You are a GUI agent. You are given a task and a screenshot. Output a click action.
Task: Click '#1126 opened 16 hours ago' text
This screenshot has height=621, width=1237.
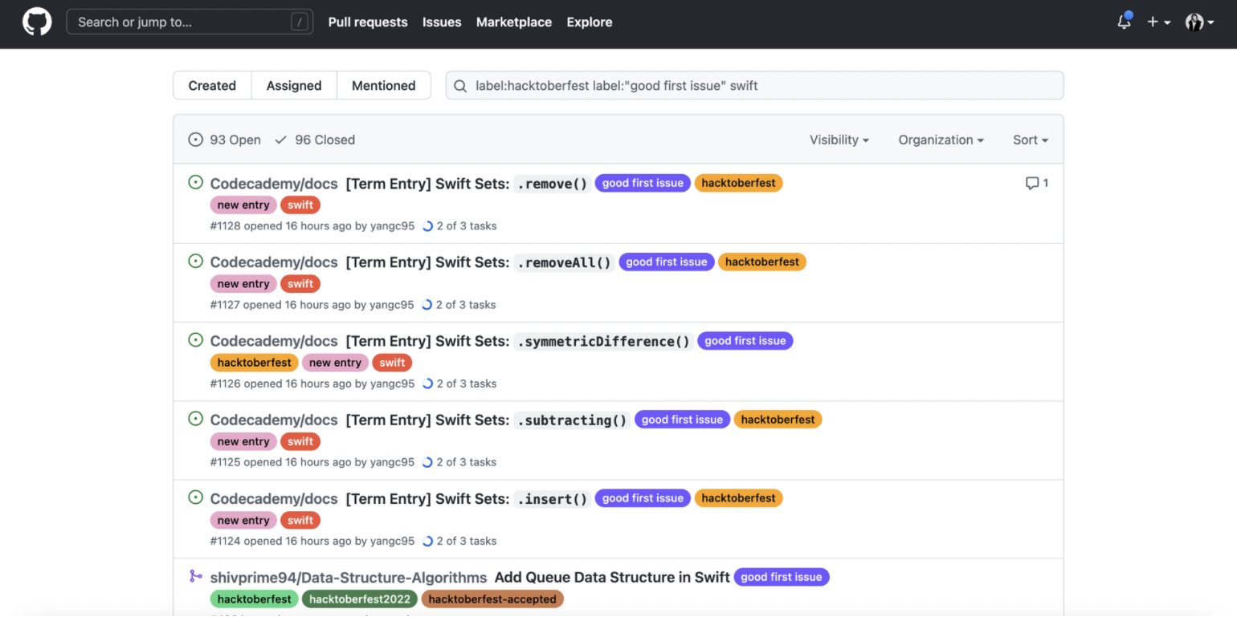point(280,384)
